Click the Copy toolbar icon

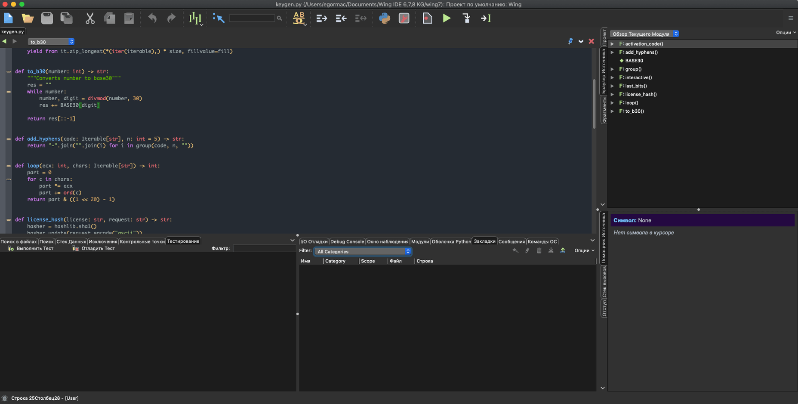(110, 18)
